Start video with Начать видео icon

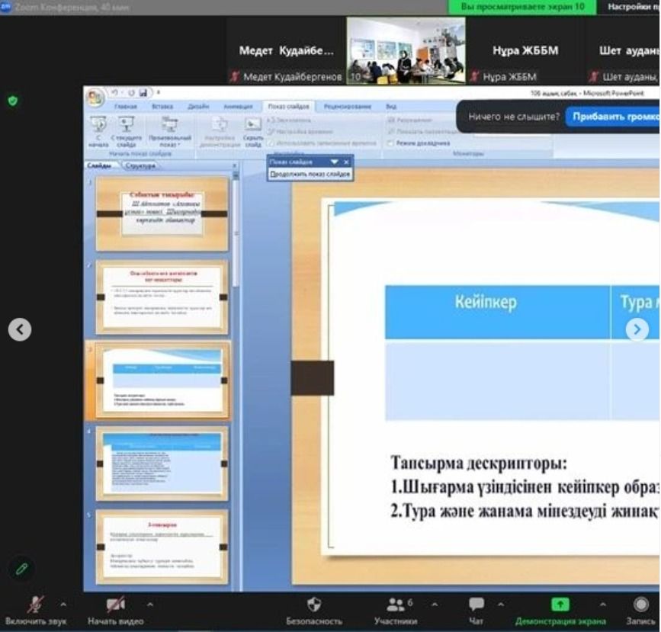(115, 605)
